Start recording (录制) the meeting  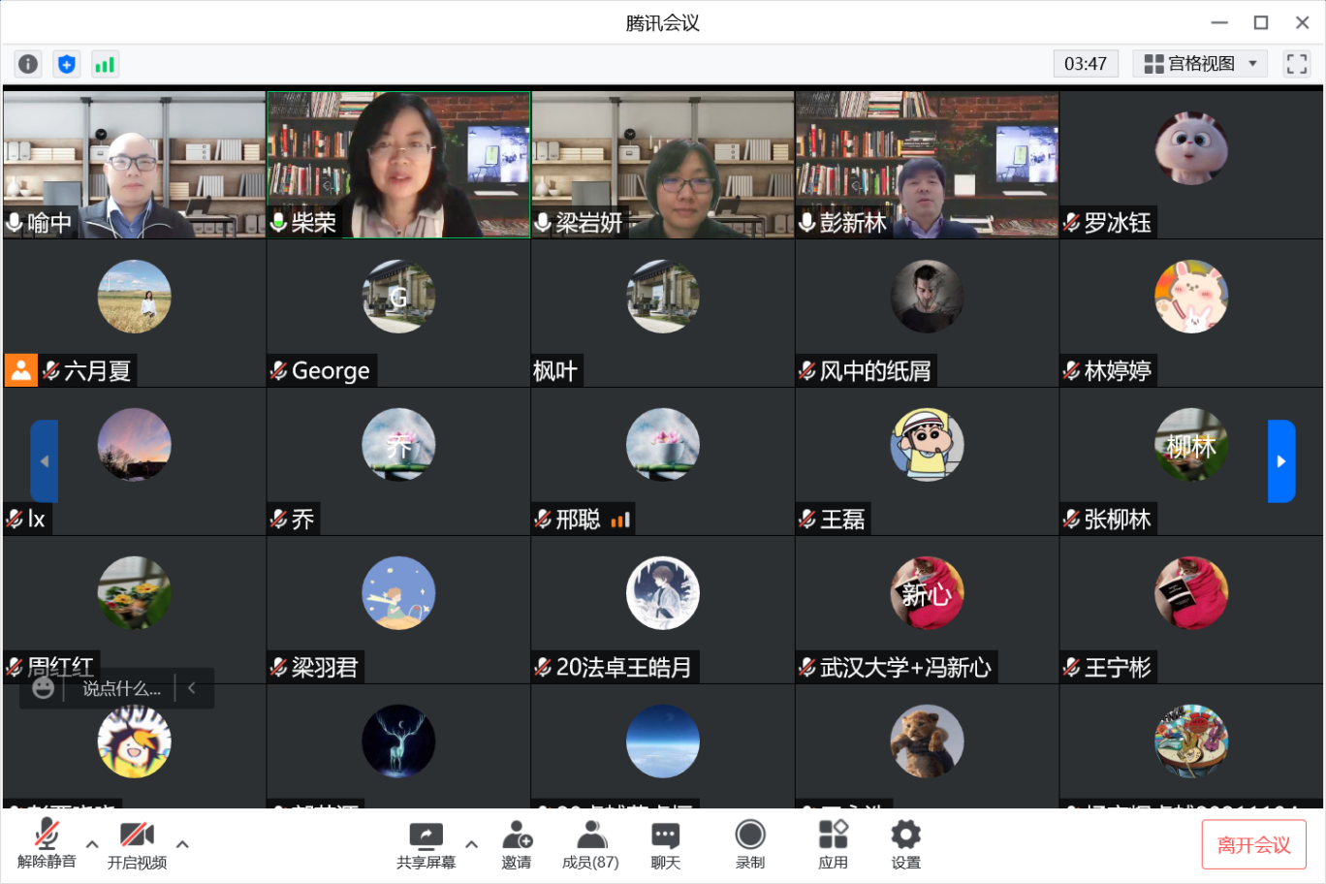[750, 844]
